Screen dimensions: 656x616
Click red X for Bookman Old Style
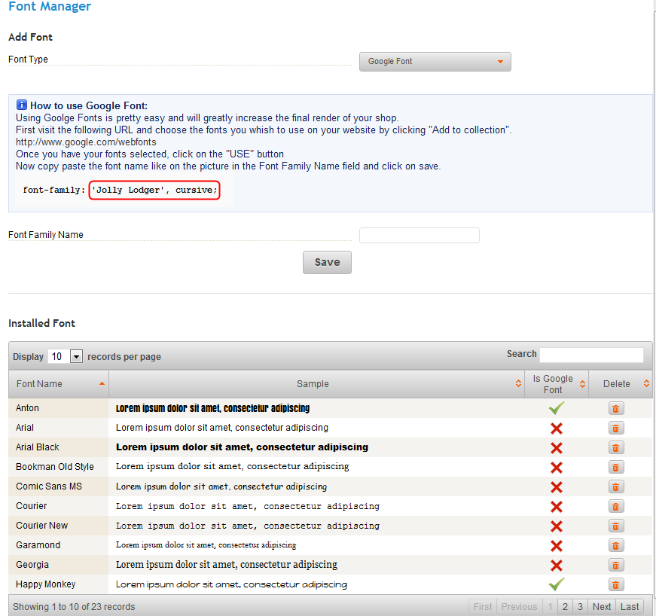pos(557,468)
